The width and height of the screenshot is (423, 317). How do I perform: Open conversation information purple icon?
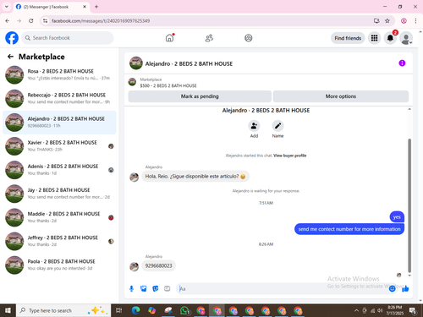click(x=402, y=63)
